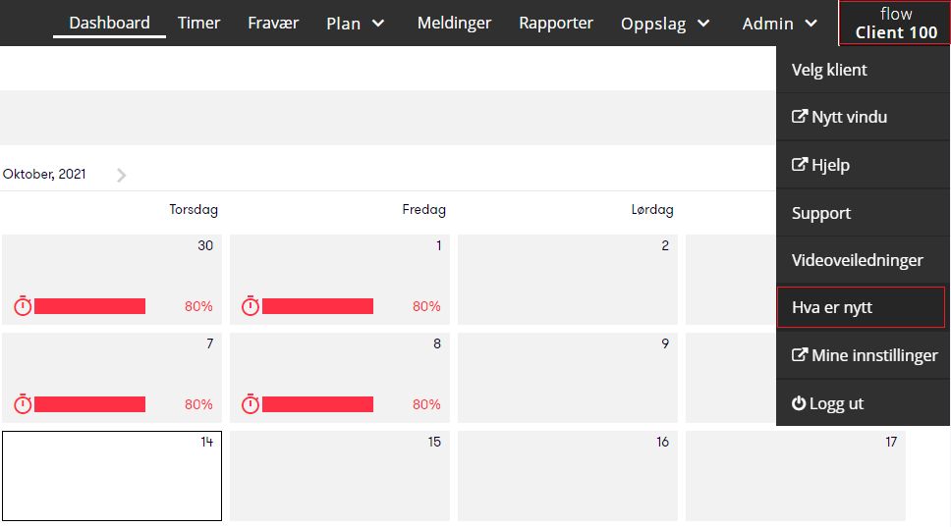Select Hva er nytt menu entry

click(862, 307)
